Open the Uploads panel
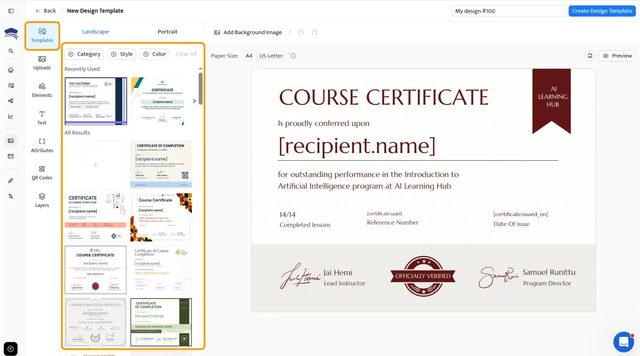Viewport: 640px width, 356px height. tap(42, 63)
